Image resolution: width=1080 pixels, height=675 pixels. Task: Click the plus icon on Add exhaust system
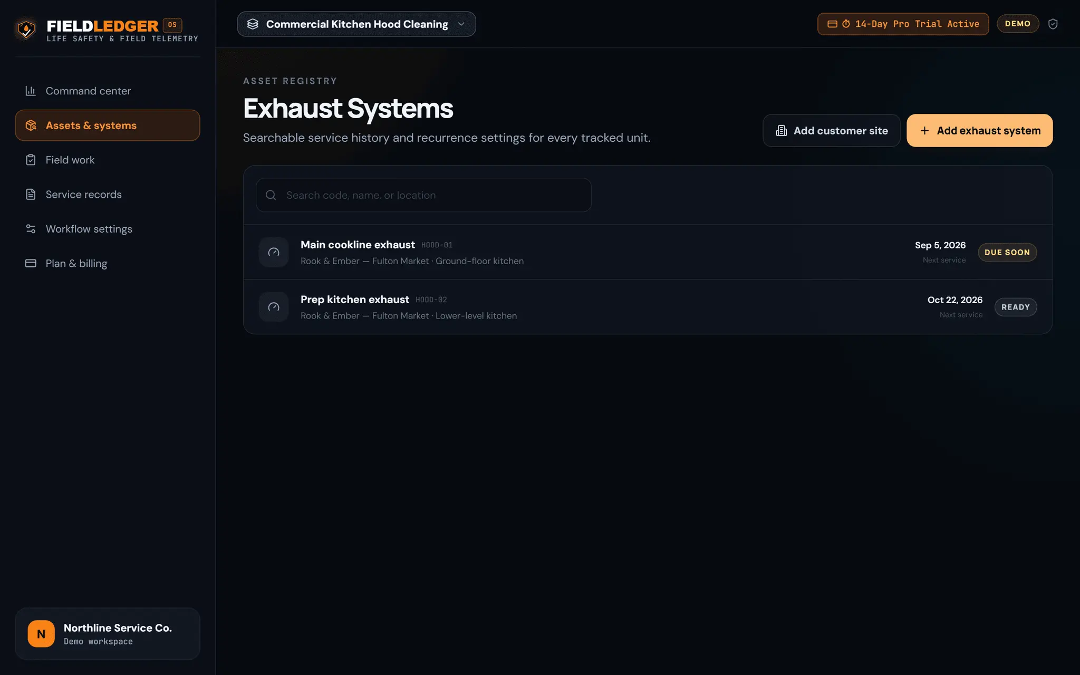point(924,131)
